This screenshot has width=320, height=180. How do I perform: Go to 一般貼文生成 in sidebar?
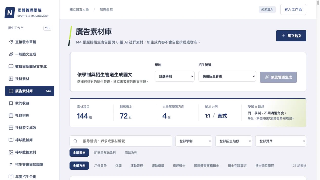pos(30,54)
